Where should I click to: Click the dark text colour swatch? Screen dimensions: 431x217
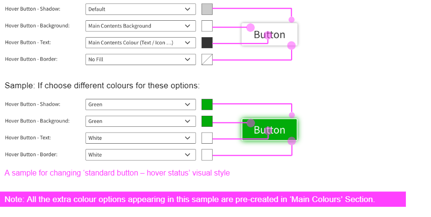(207, 43)
